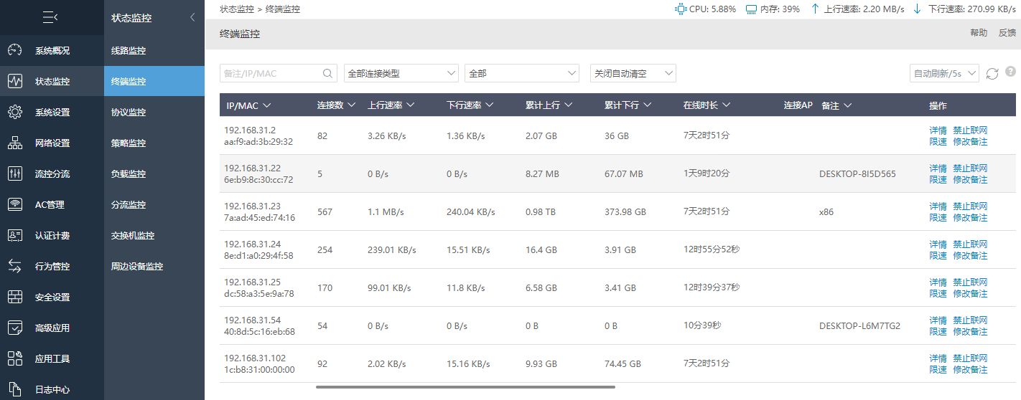The height and width of the screenshot is (400, 1021).
Task: Open the 关闭自动清空 dropdown
Action: (633, 73)
